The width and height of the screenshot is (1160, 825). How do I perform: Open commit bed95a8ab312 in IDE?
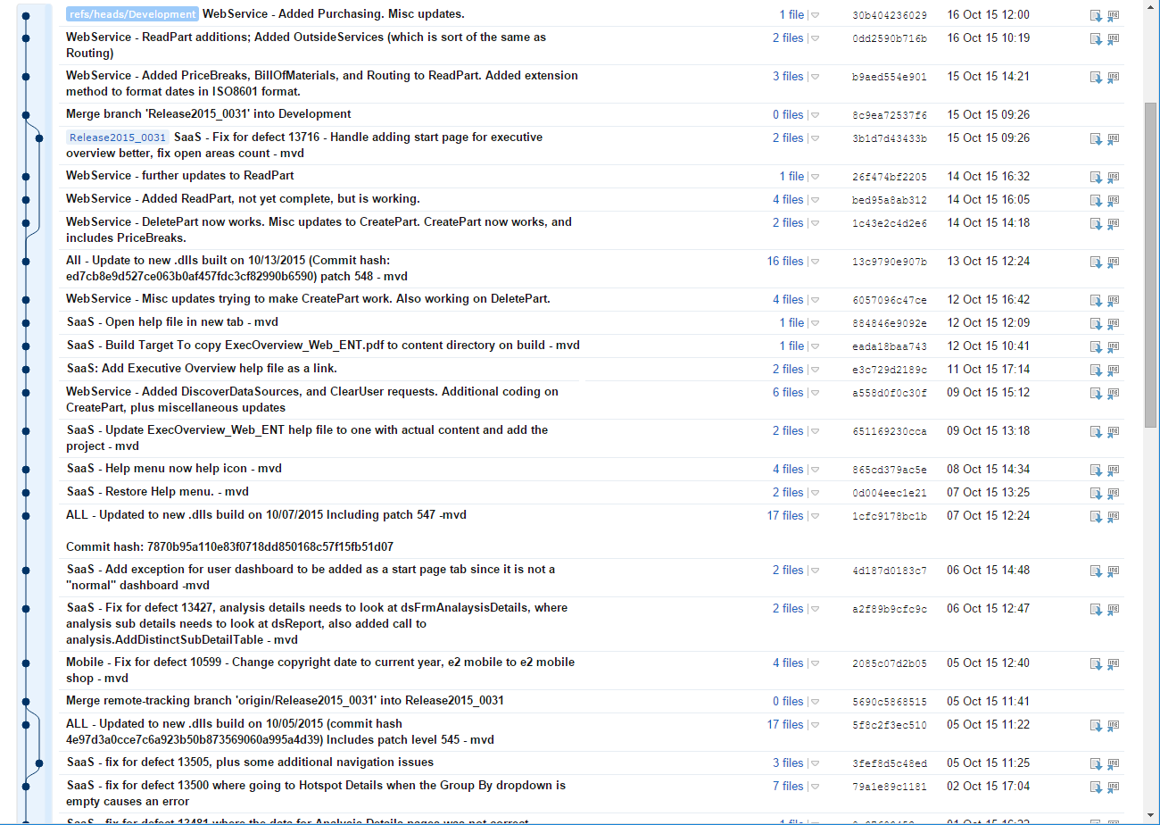pos(1113,201)
